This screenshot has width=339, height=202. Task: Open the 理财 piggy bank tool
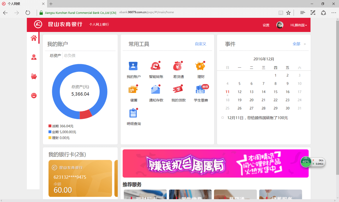pyautogui.click(x=201, y=66)
